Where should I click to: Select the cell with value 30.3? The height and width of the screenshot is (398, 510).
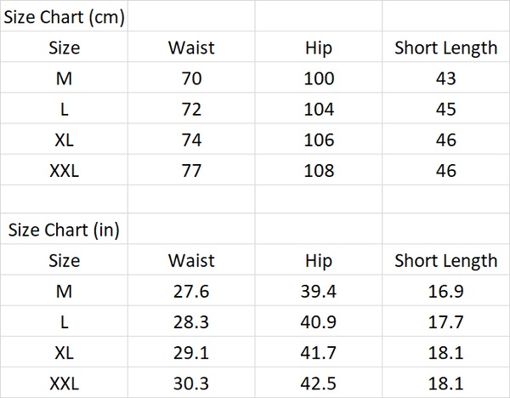coord(191,383)
